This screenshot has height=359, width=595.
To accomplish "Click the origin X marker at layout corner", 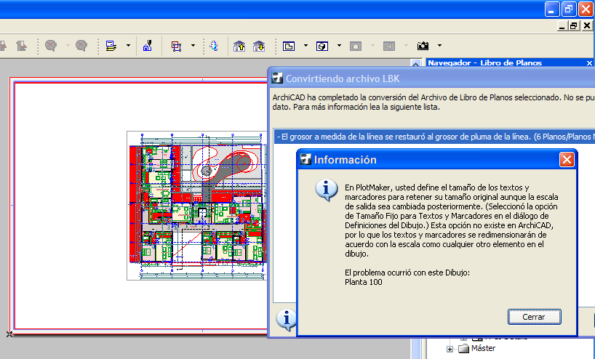I will tap(9, 334).
